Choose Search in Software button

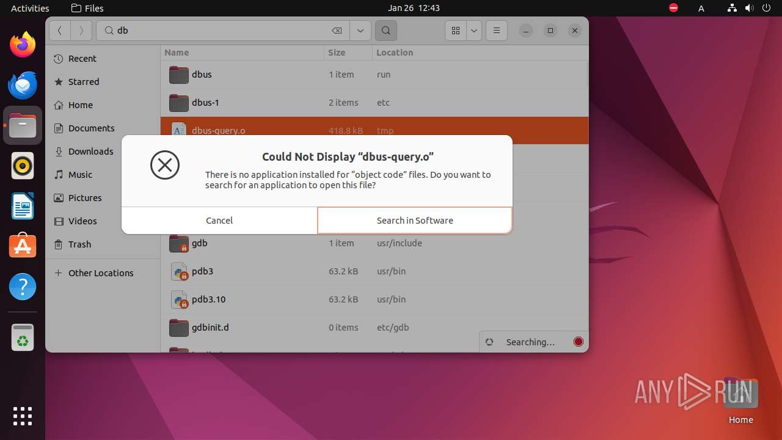click(415, 221)
